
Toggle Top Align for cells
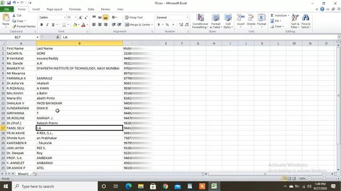coord(94,18)
